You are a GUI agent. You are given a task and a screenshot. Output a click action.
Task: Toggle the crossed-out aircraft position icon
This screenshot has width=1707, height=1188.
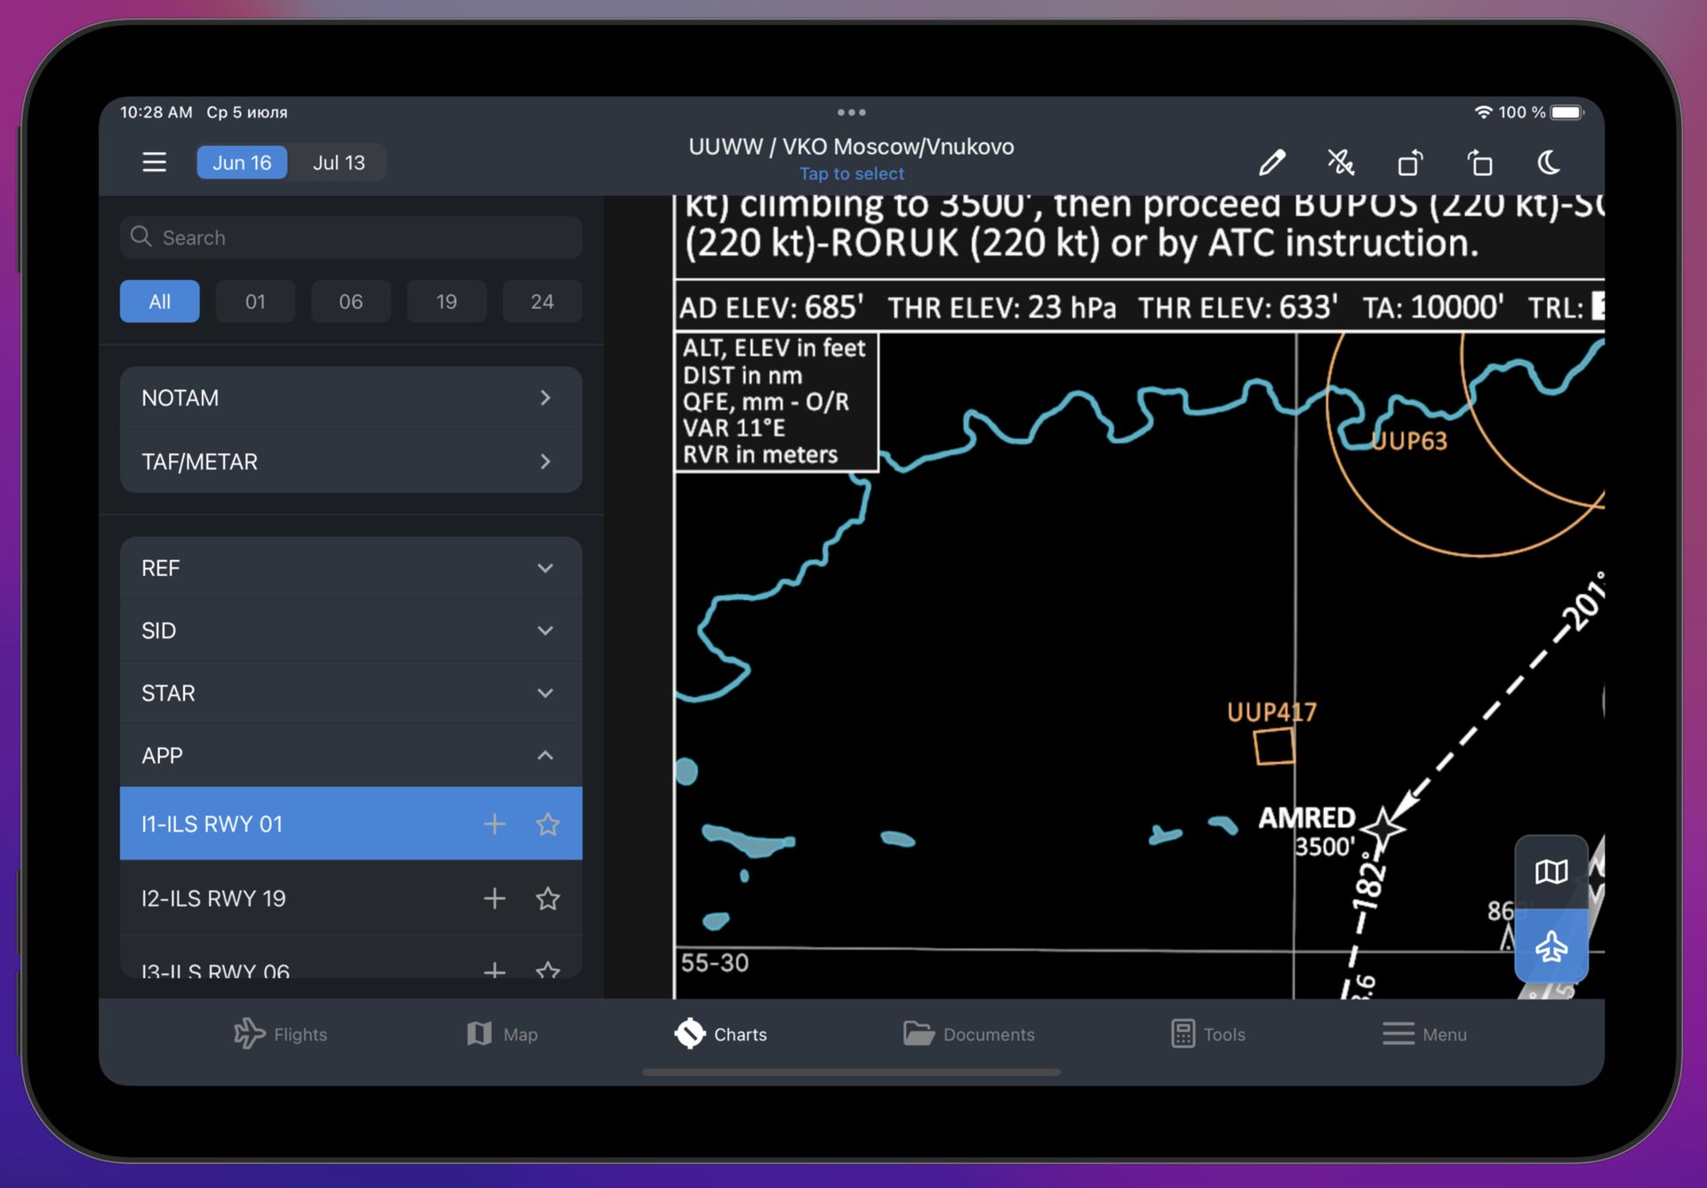[x=1341, y=162]
